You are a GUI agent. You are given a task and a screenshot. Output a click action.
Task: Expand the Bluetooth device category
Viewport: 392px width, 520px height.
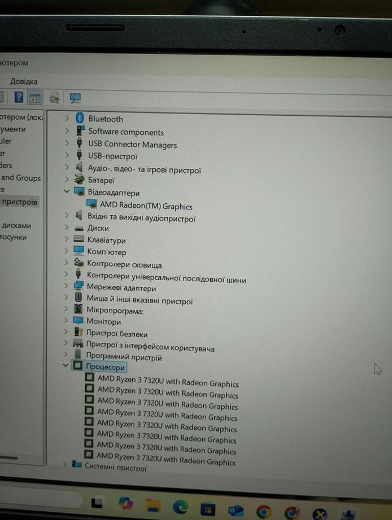(x=66, y=118)
